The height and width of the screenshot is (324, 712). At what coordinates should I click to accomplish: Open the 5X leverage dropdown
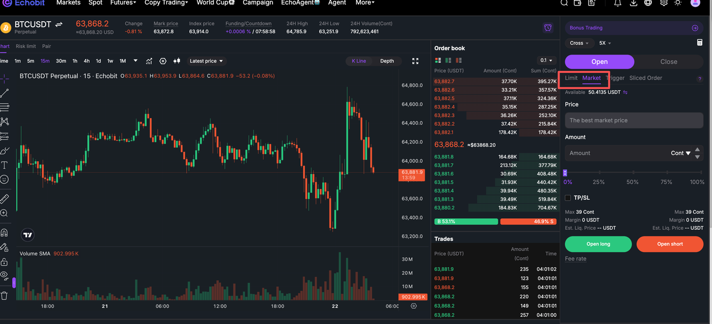click(x=605, y=43)
